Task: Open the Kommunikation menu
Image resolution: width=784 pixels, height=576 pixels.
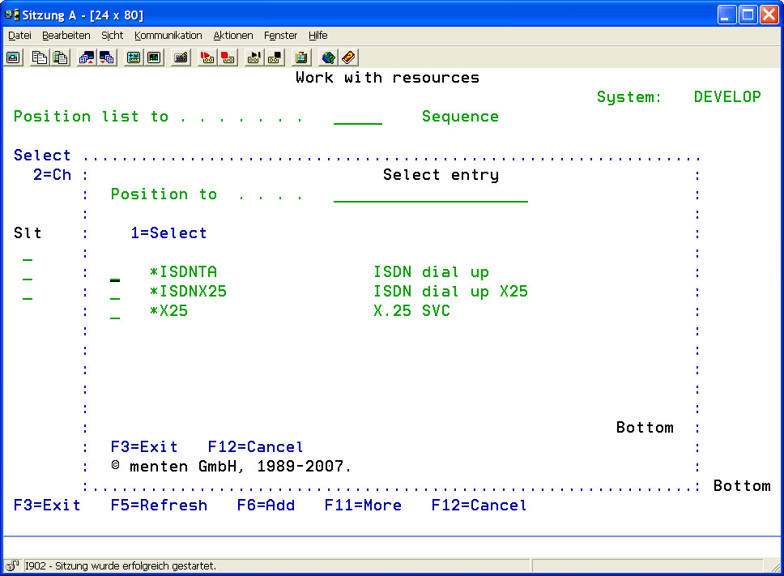Action: [168, 36]
